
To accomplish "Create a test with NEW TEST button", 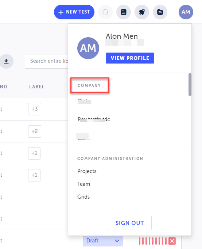I will [74, 12].
